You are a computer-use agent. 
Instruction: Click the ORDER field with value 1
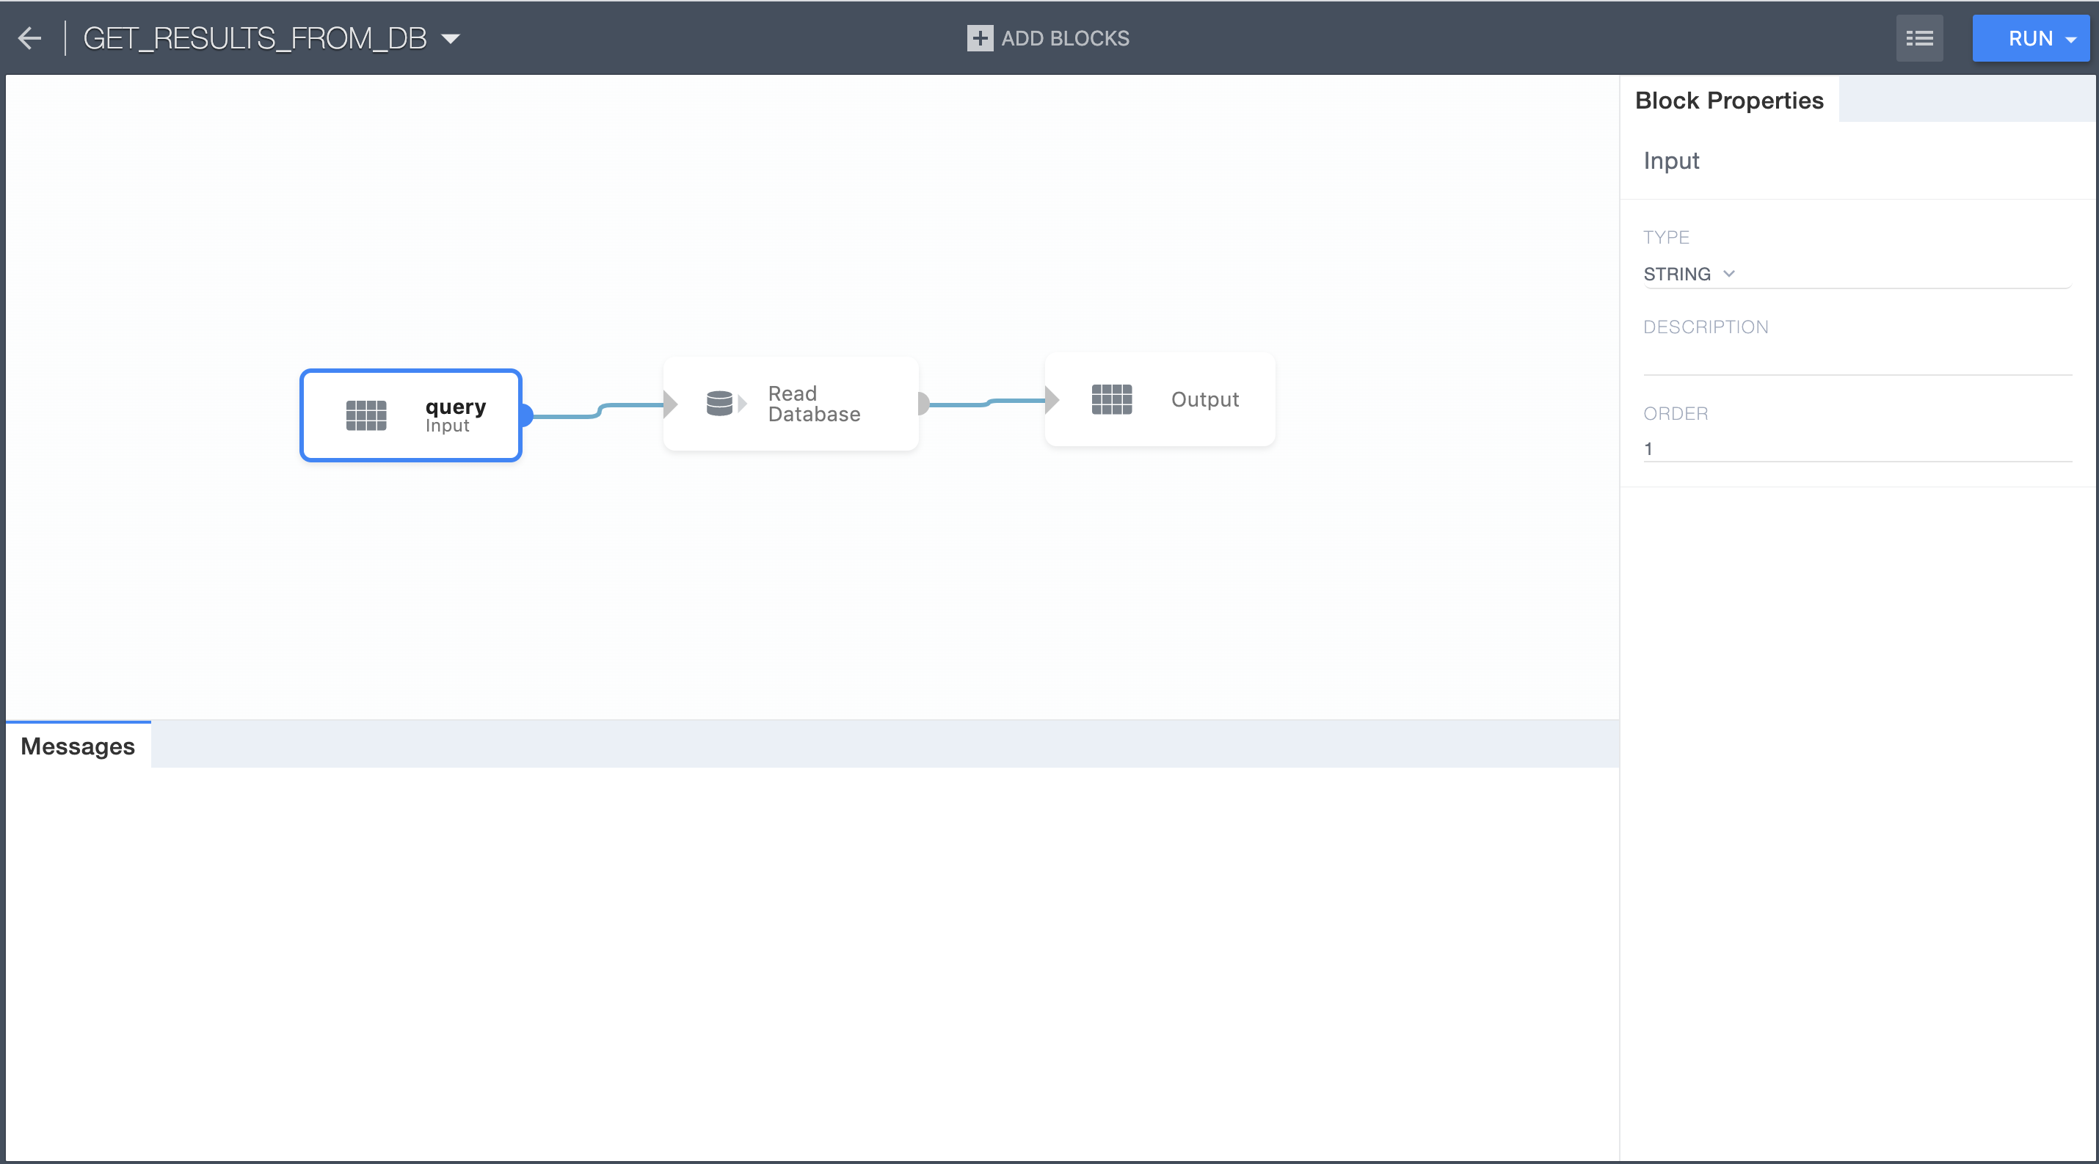(x=1856, y=448)
